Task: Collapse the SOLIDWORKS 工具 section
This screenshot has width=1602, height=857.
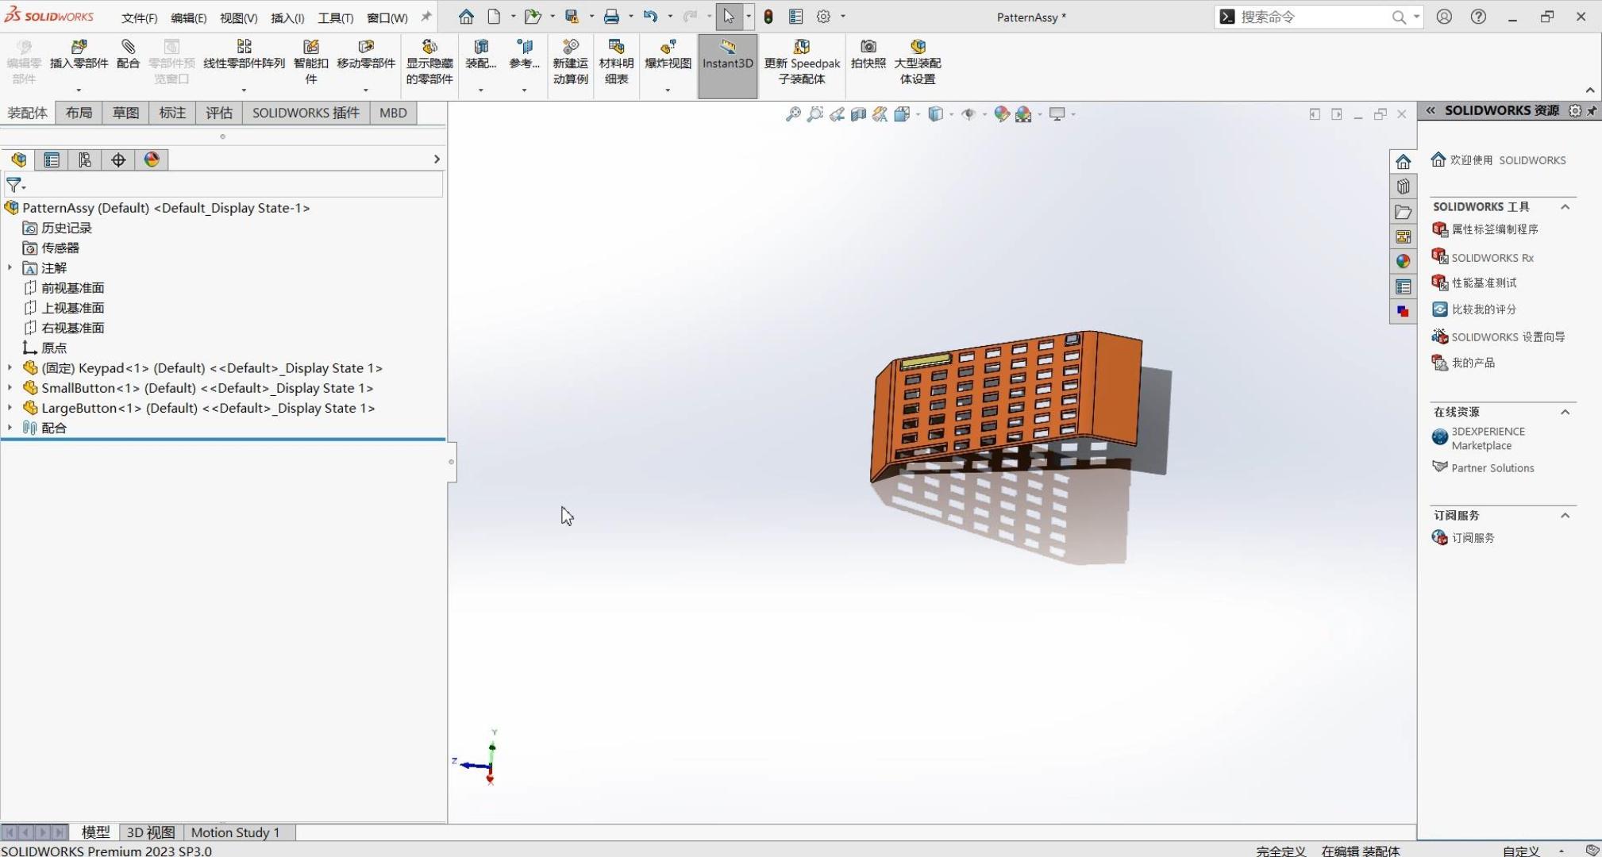Action: point(1565,207)
